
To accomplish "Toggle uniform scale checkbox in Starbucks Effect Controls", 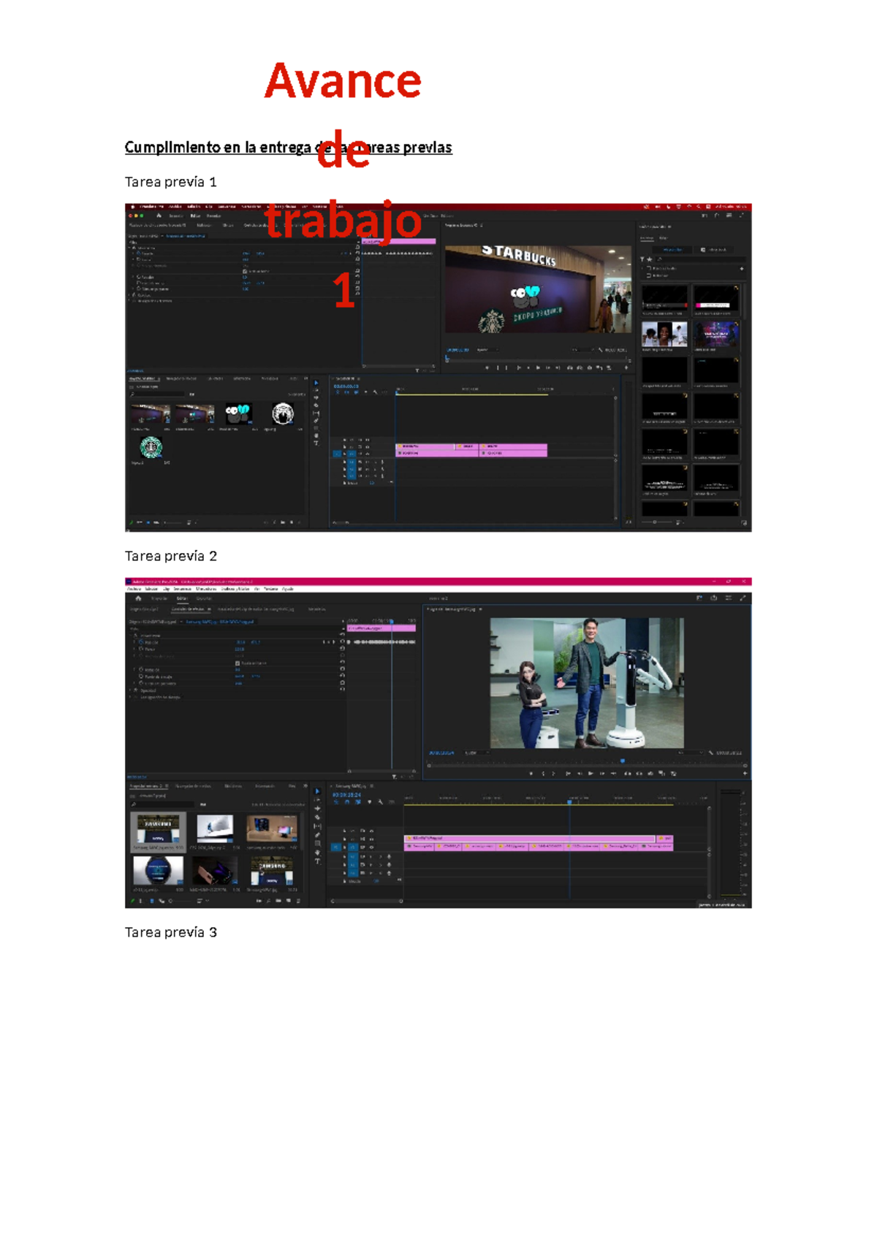I will pos(244,271).
